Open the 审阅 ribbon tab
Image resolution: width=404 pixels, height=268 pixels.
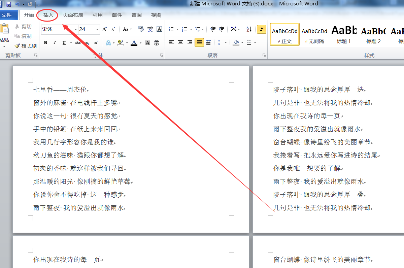tap(137, 15)
